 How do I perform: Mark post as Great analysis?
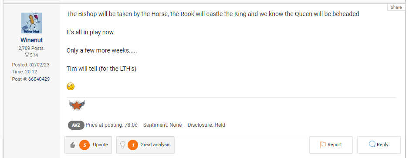point(145,145)
